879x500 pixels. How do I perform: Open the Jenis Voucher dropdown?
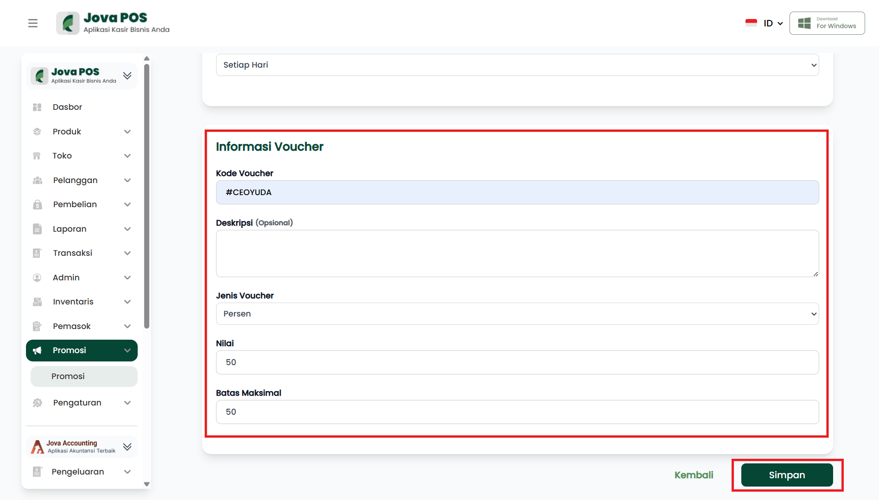pos(517,314)
